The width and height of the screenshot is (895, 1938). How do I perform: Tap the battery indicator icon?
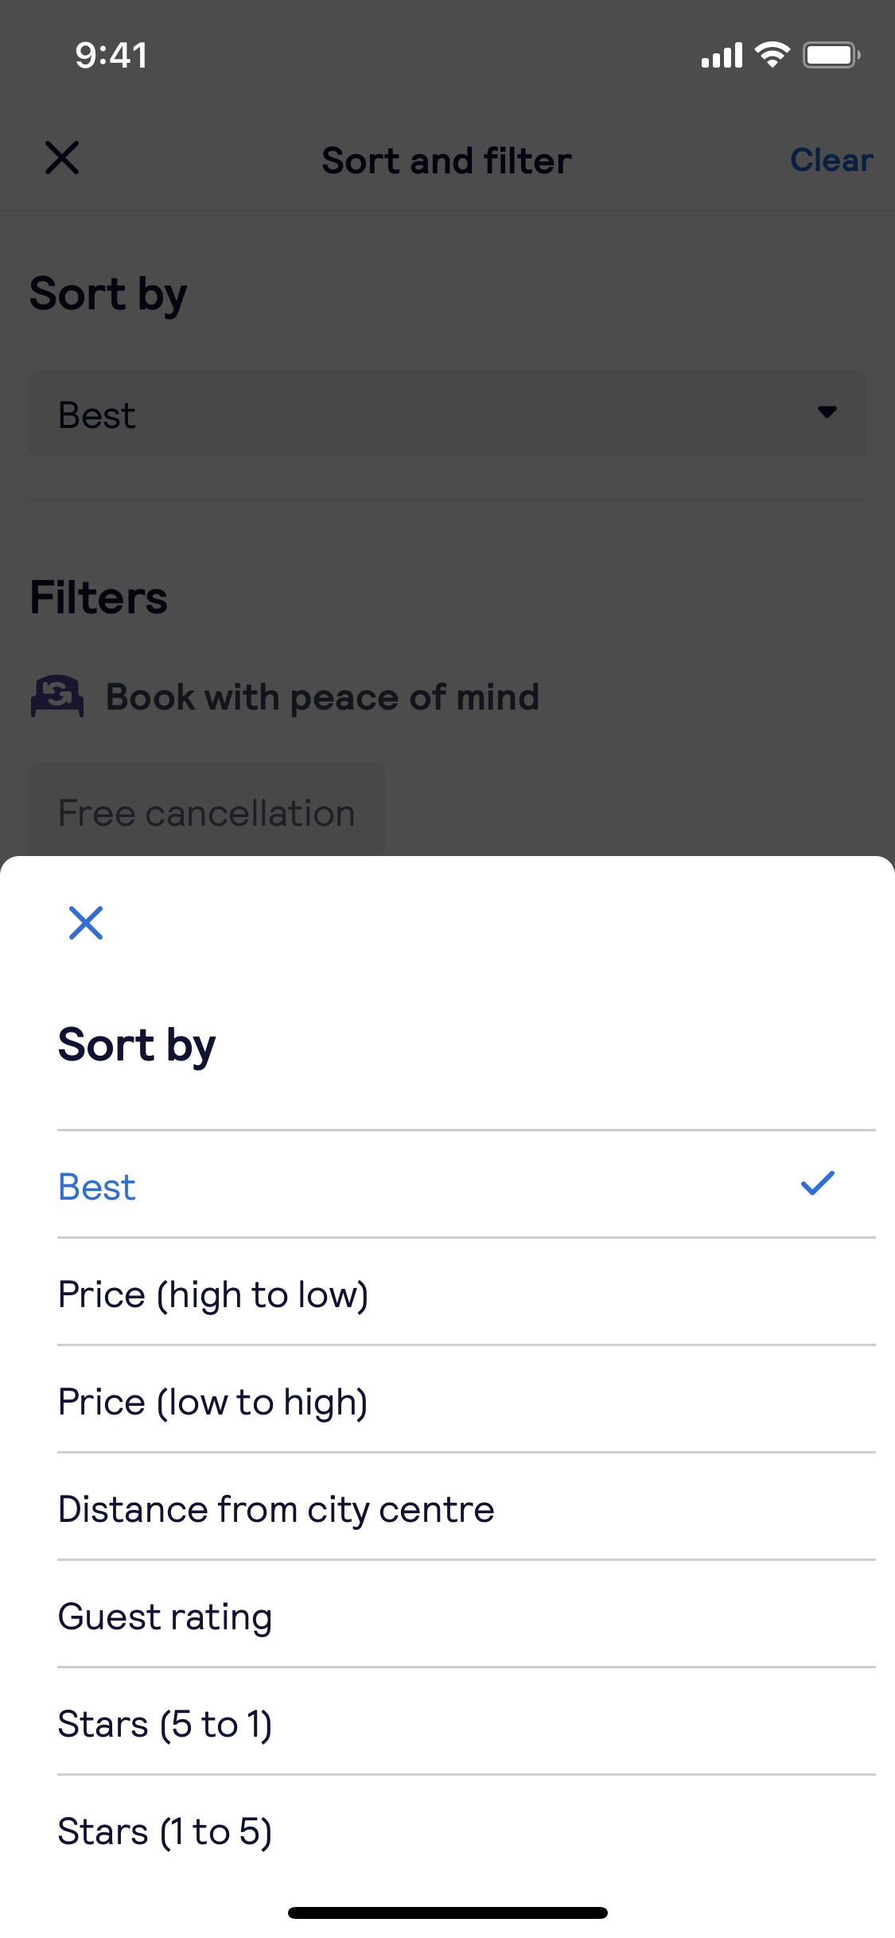point(831,55)
